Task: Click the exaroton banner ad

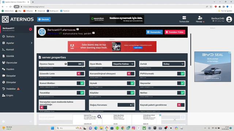Action: pyautogui.click(x=117, y=19)
